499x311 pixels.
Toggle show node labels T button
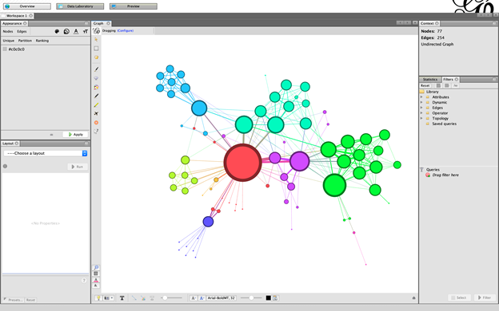coord(122,298)
